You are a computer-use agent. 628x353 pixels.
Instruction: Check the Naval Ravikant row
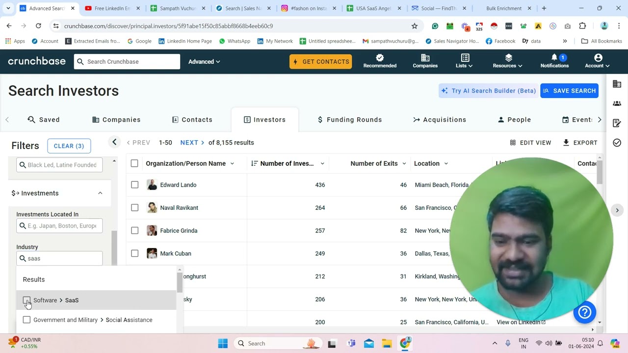coord(134,208)
